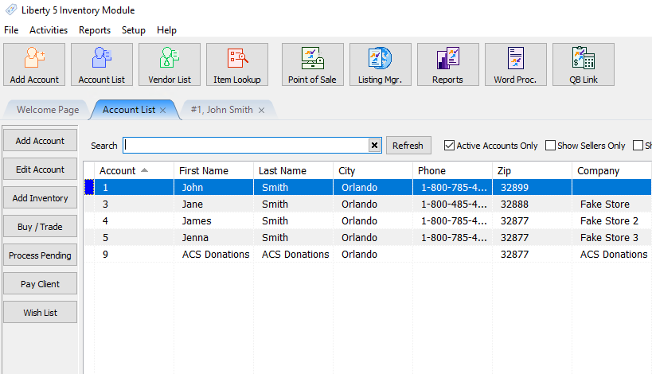
Task: Open the Wish List button
Action: [41, 313]
